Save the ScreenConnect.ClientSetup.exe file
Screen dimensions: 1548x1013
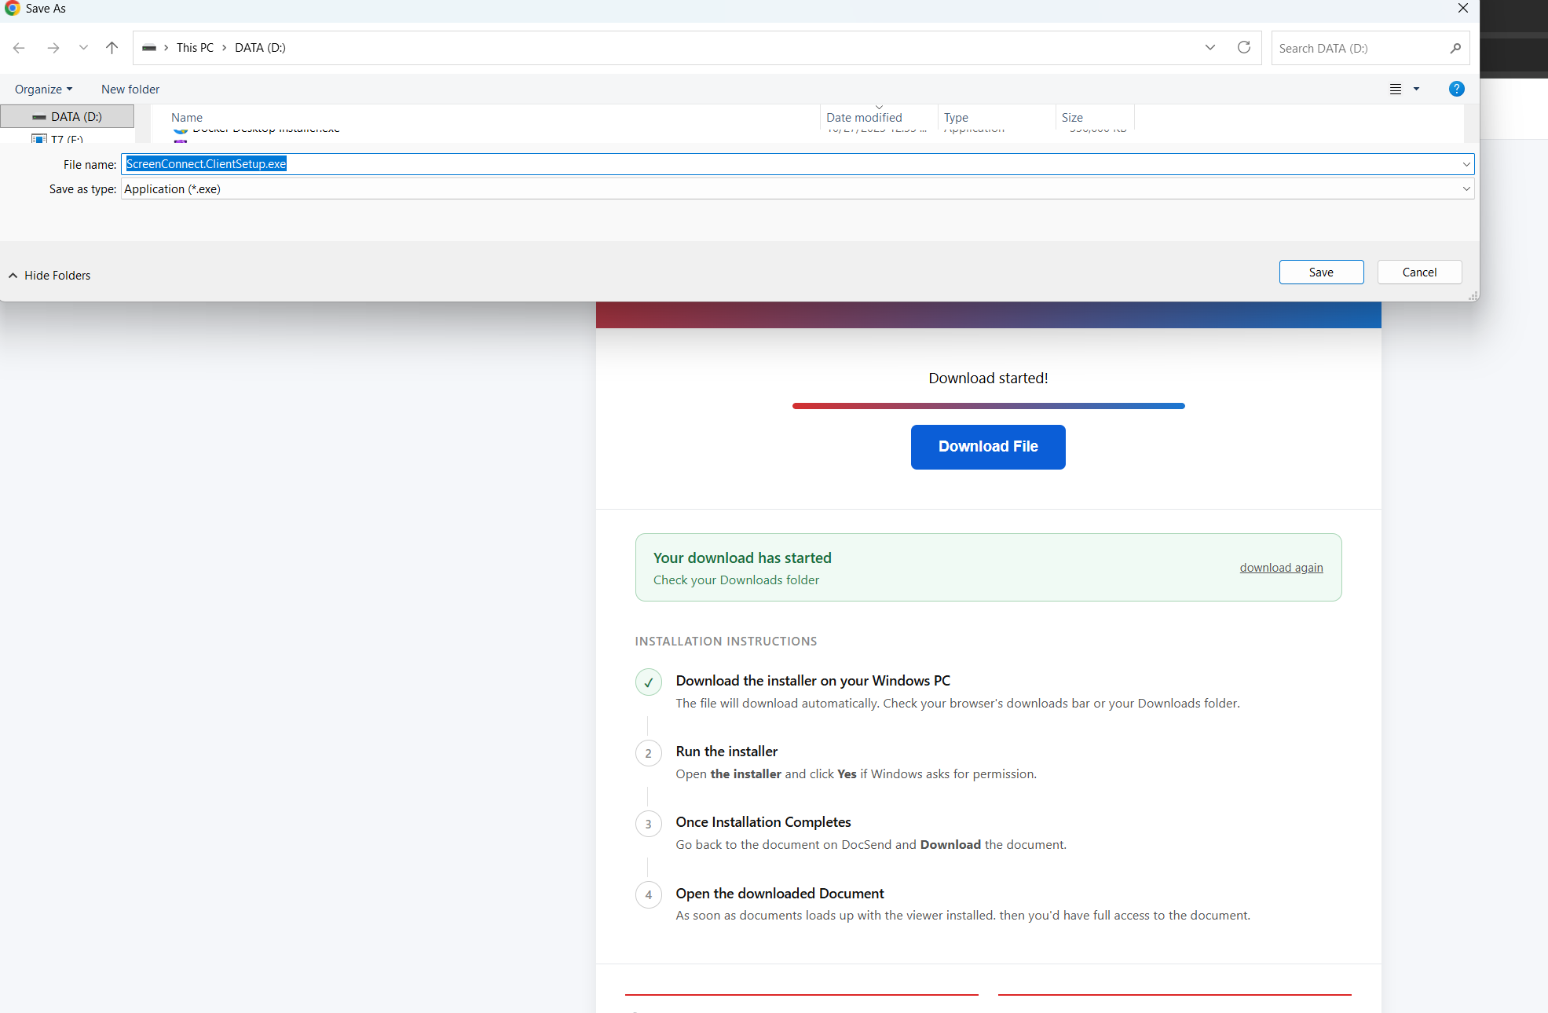[1321, 272]
